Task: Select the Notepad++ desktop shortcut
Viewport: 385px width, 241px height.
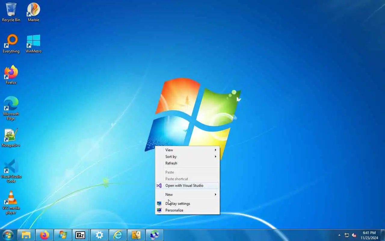Action: pos(11,138)
